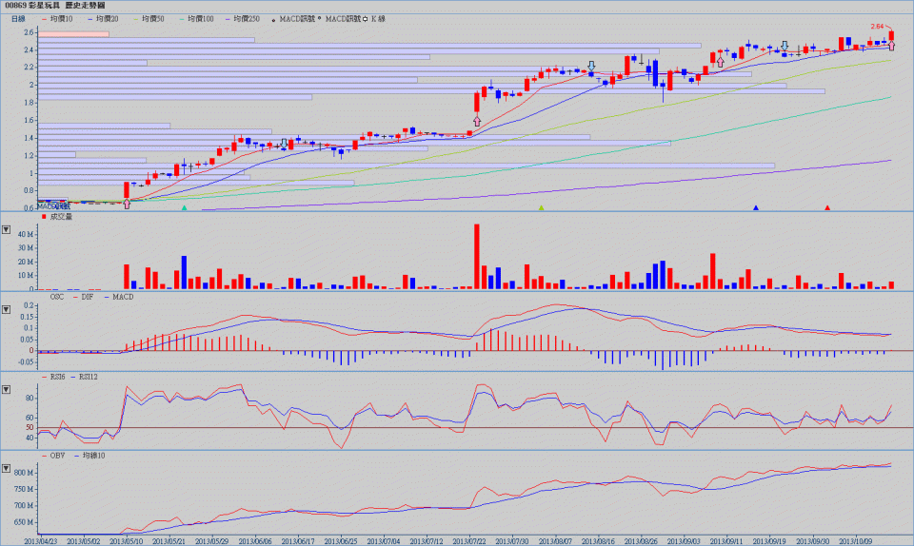Click the red triangle marker below price chart
914x546 pixels.
(827, 207)
